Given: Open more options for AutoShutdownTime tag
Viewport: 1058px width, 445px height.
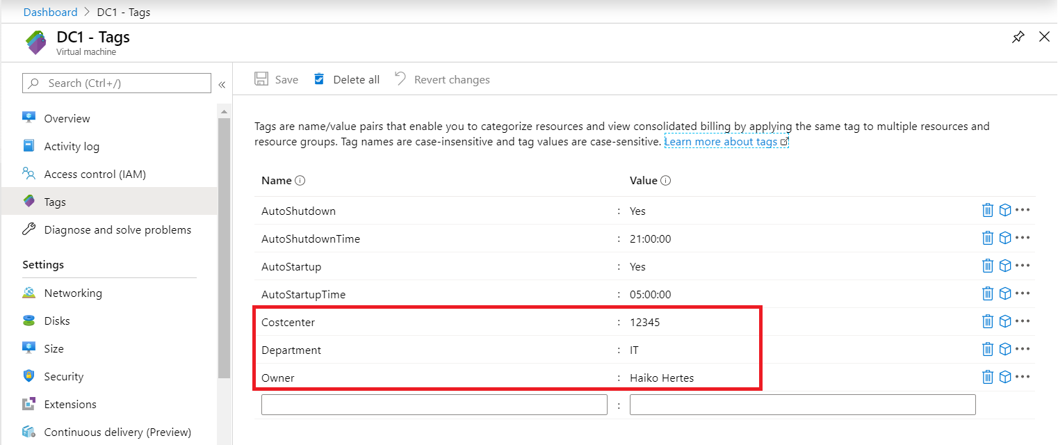Looking at the screenshot, I should coord(1022,238).
